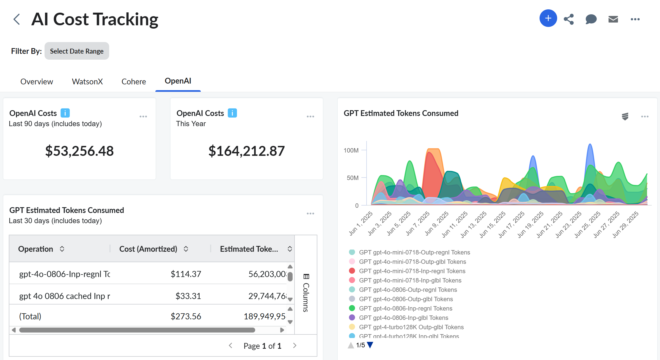
Task: Click info icon on Last 90 days card
Action: (65, 113)
